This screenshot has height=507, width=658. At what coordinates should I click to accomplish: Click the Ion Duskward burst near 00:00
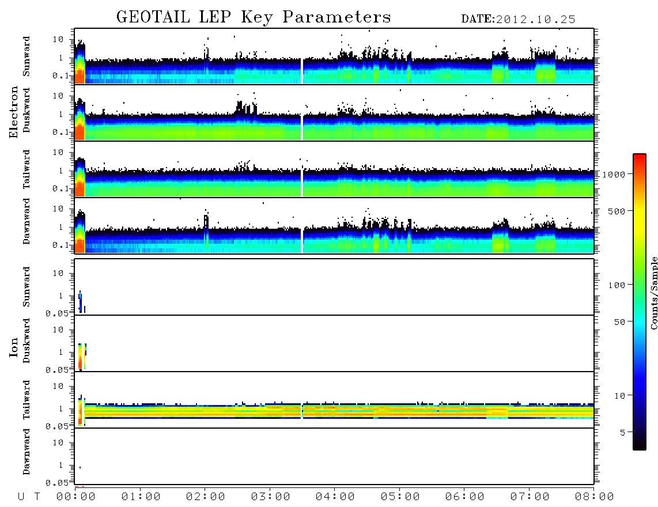point(82,357)
